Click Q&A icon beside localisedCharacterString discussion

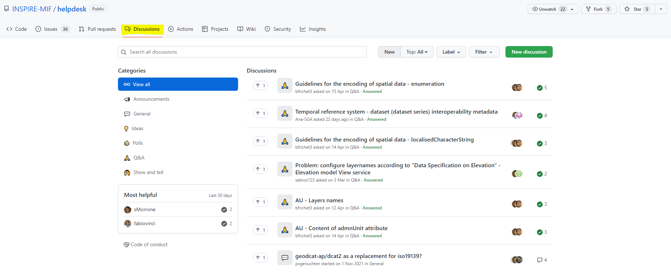pyautogui.click(x=285, y=141)
